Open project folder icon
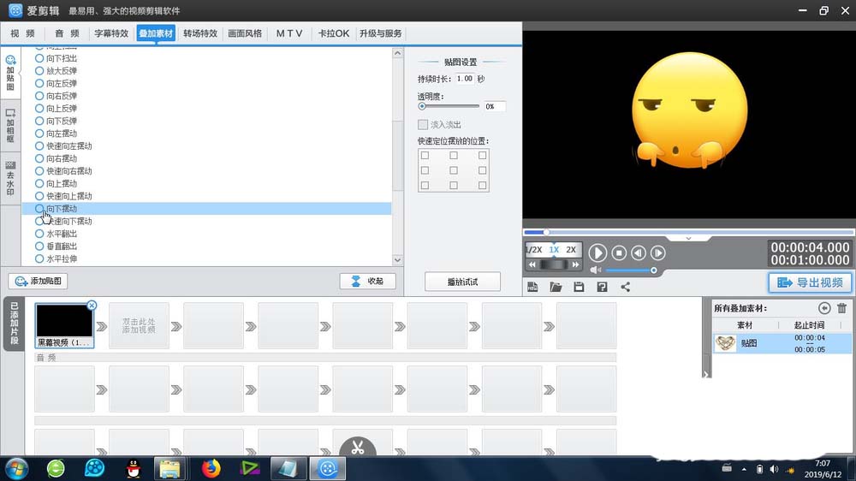Image resolution: width=856 pixels, height=481 pixels. [556, 287]
